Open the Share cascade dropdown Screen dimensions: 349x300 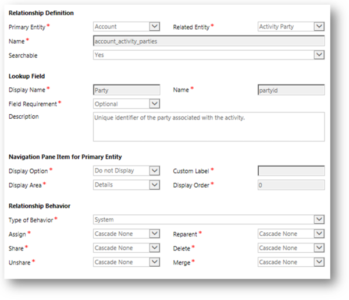pyautogui.click(x=126, y=248)
